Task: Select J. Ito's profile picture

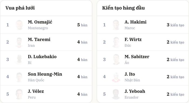Action: [x=116, y=77]
